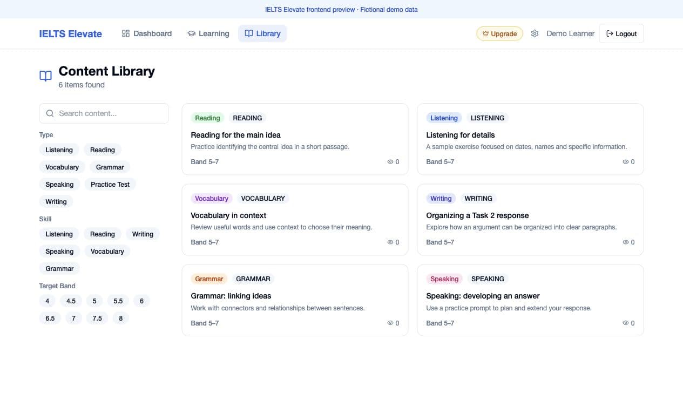Pick target band 6

point(141,301)
